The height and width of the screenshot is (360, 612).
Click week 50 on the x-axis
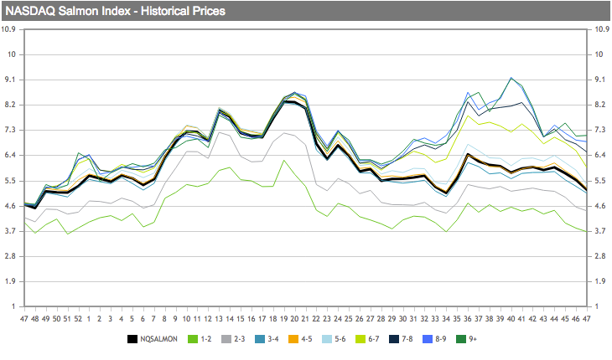point(57,319)
